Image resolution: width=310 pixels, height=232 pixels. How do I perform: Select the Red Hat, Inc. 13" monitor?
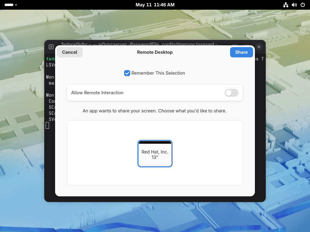tap(155, 154)
